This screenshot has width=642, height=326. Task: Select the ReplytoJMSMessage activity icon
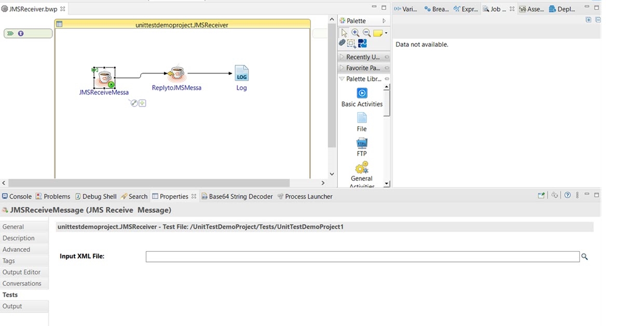[x=176, y=74]
